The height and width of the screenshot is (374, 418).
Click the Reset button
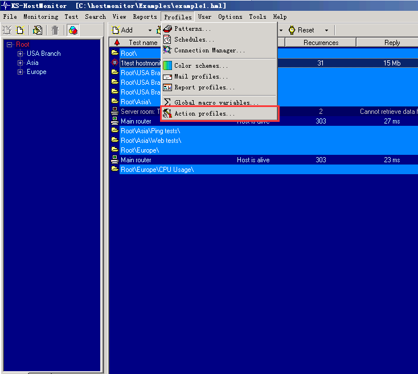pos(301,30)
